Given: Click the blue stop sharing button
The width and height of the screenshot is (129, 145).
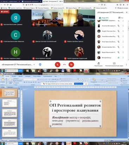Looking at the screenshot, I should tap(79, 84).
